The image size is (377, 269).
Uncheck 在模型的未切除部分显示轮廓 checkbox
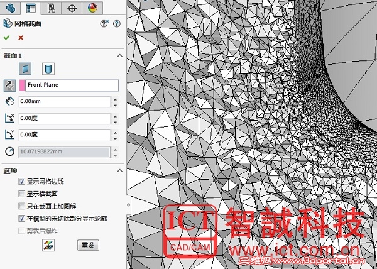coord(21,218)
